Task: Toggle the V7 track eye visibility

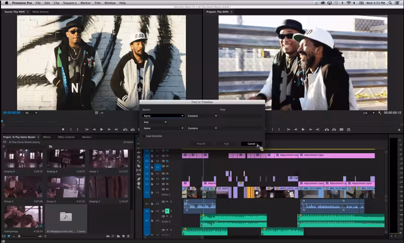Action: pos(167,156)
